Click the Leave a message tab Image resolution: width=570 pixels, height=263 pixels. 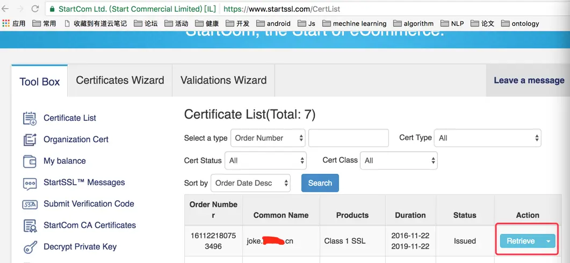coord(529,81)
